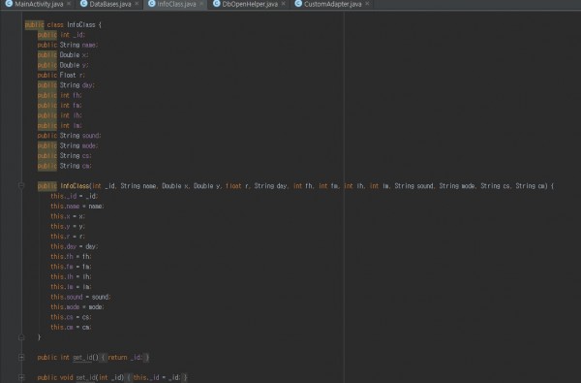Image resolution: width=581 pixels, height=383 pixels.
Task: Click the 'String cm' constructor parameter
Action: (530, 185)
